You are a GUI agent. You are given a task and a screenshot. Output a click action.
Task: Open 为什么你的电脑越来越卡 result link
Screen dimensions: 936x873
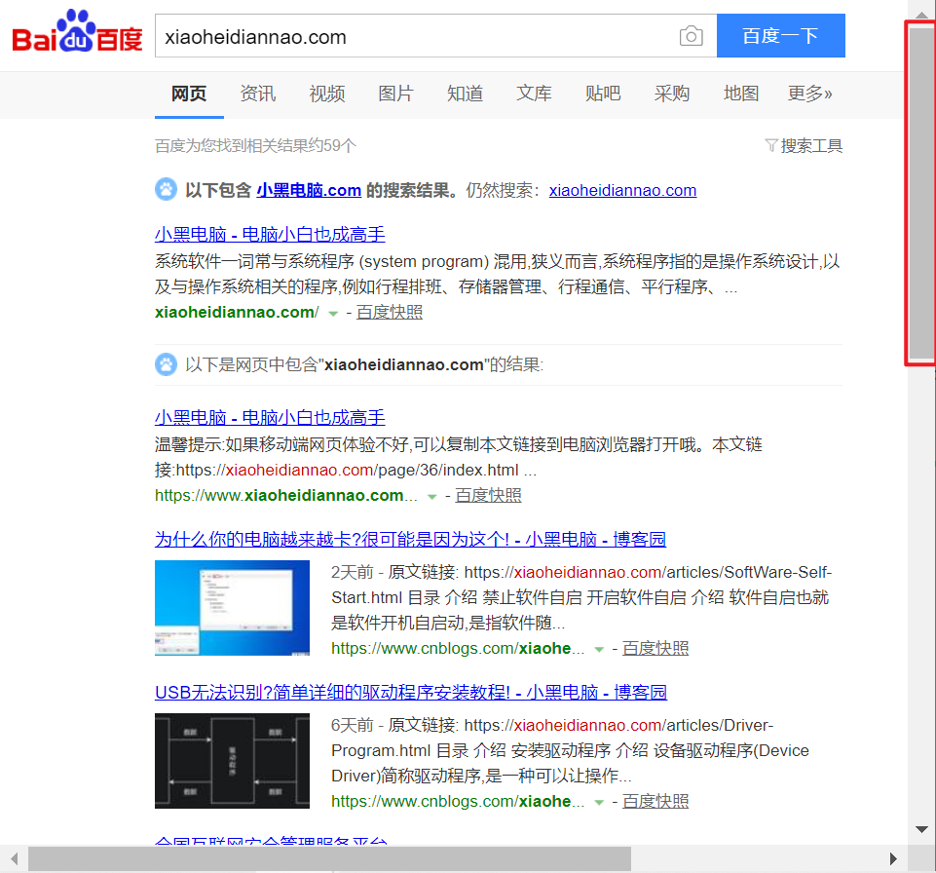[x=410, y=539]
